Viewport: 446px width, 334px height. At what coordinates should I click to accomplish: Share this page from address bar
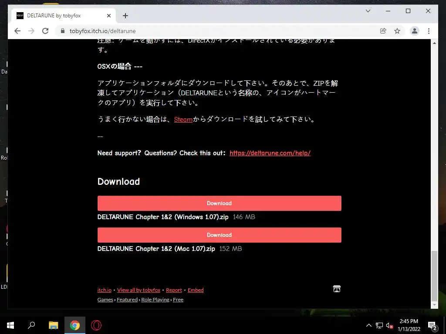point(383,31)
